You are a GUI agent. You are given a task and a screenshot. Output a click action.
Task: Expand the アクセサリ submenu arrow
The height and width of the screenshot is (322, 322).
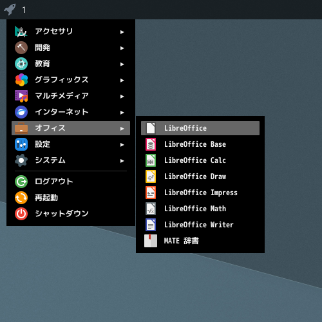point(122,32)
